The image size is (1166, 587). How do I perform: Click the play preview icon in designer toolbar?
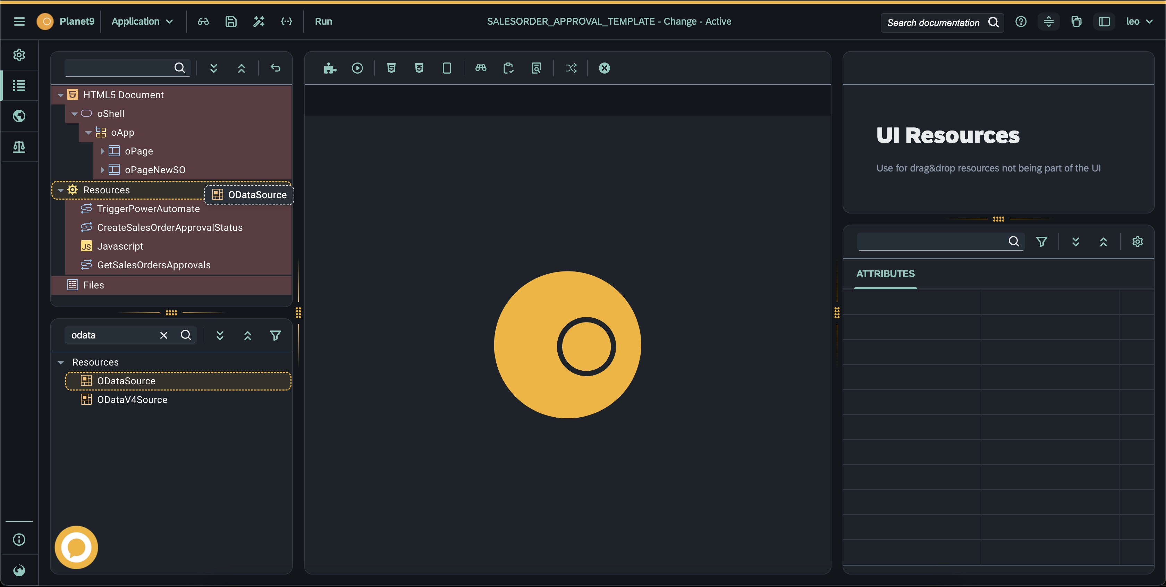tap(357, 68)
